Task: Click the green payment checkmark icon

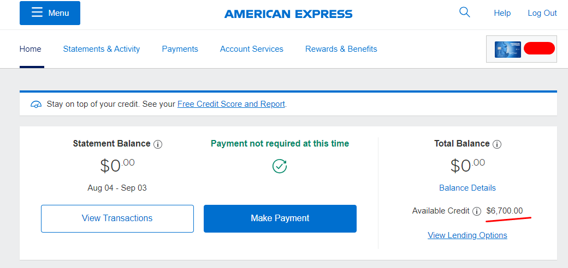Action: point(280,166)
